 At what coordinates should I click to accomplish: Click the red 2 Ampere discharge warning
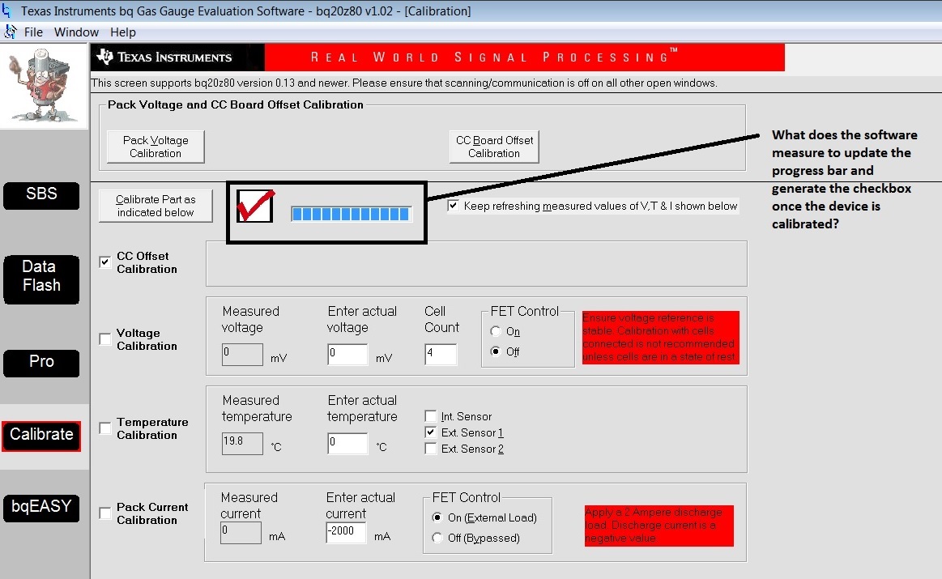click(x=659, y=526)
